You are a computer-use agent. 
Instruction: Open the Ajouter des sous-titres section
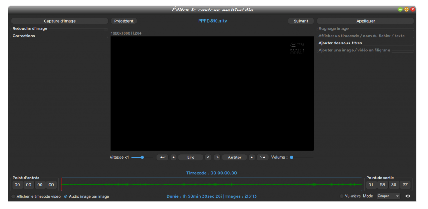tap(340, 43)
